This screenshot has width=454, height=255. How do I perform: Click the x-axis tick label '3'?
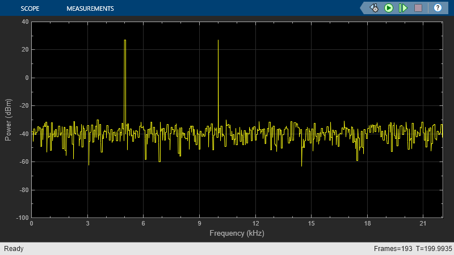[x=87, y=223]
